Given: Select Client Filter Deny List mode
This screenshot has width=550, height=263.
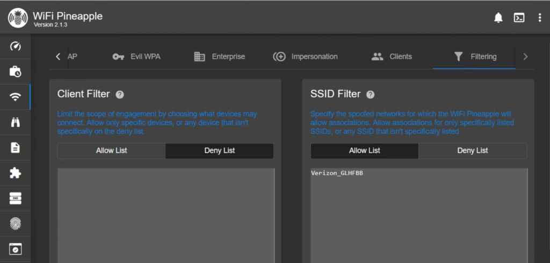Looking at the screenshot, I should coord(220,151).
